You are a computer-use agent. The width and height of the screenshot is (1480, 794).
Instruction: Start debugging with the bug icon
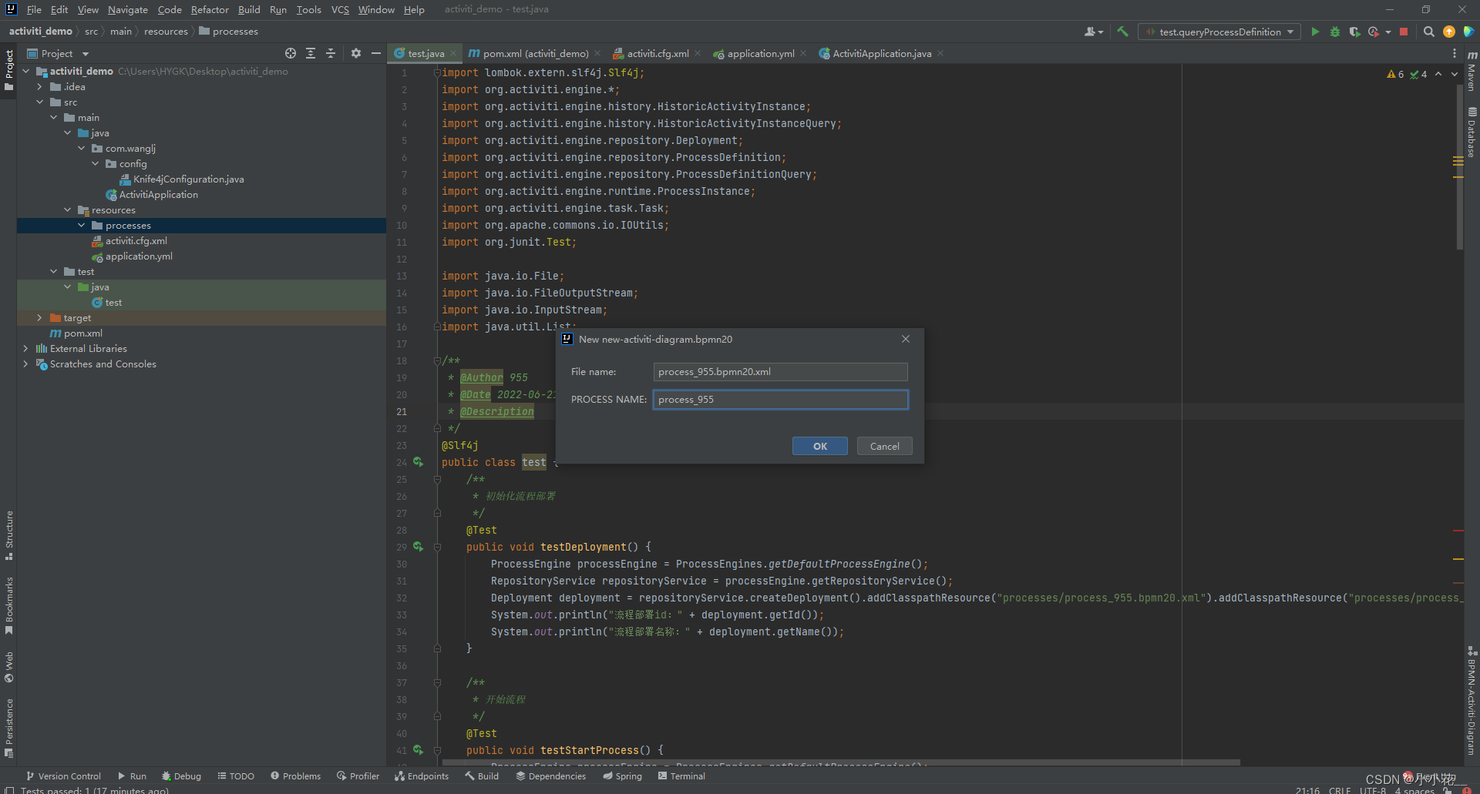(1335, 32)
